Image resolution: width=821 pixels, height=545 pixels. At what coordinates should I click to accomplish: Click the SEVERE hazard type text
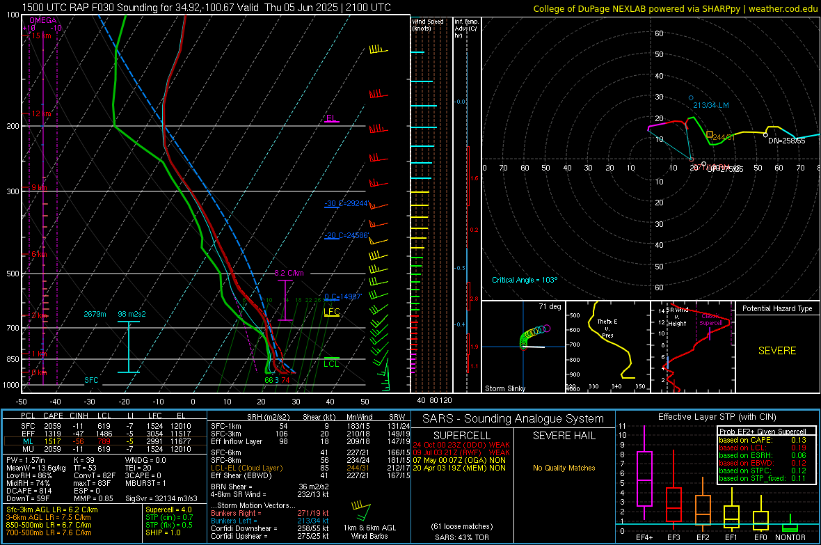click(x=778, y=351)
